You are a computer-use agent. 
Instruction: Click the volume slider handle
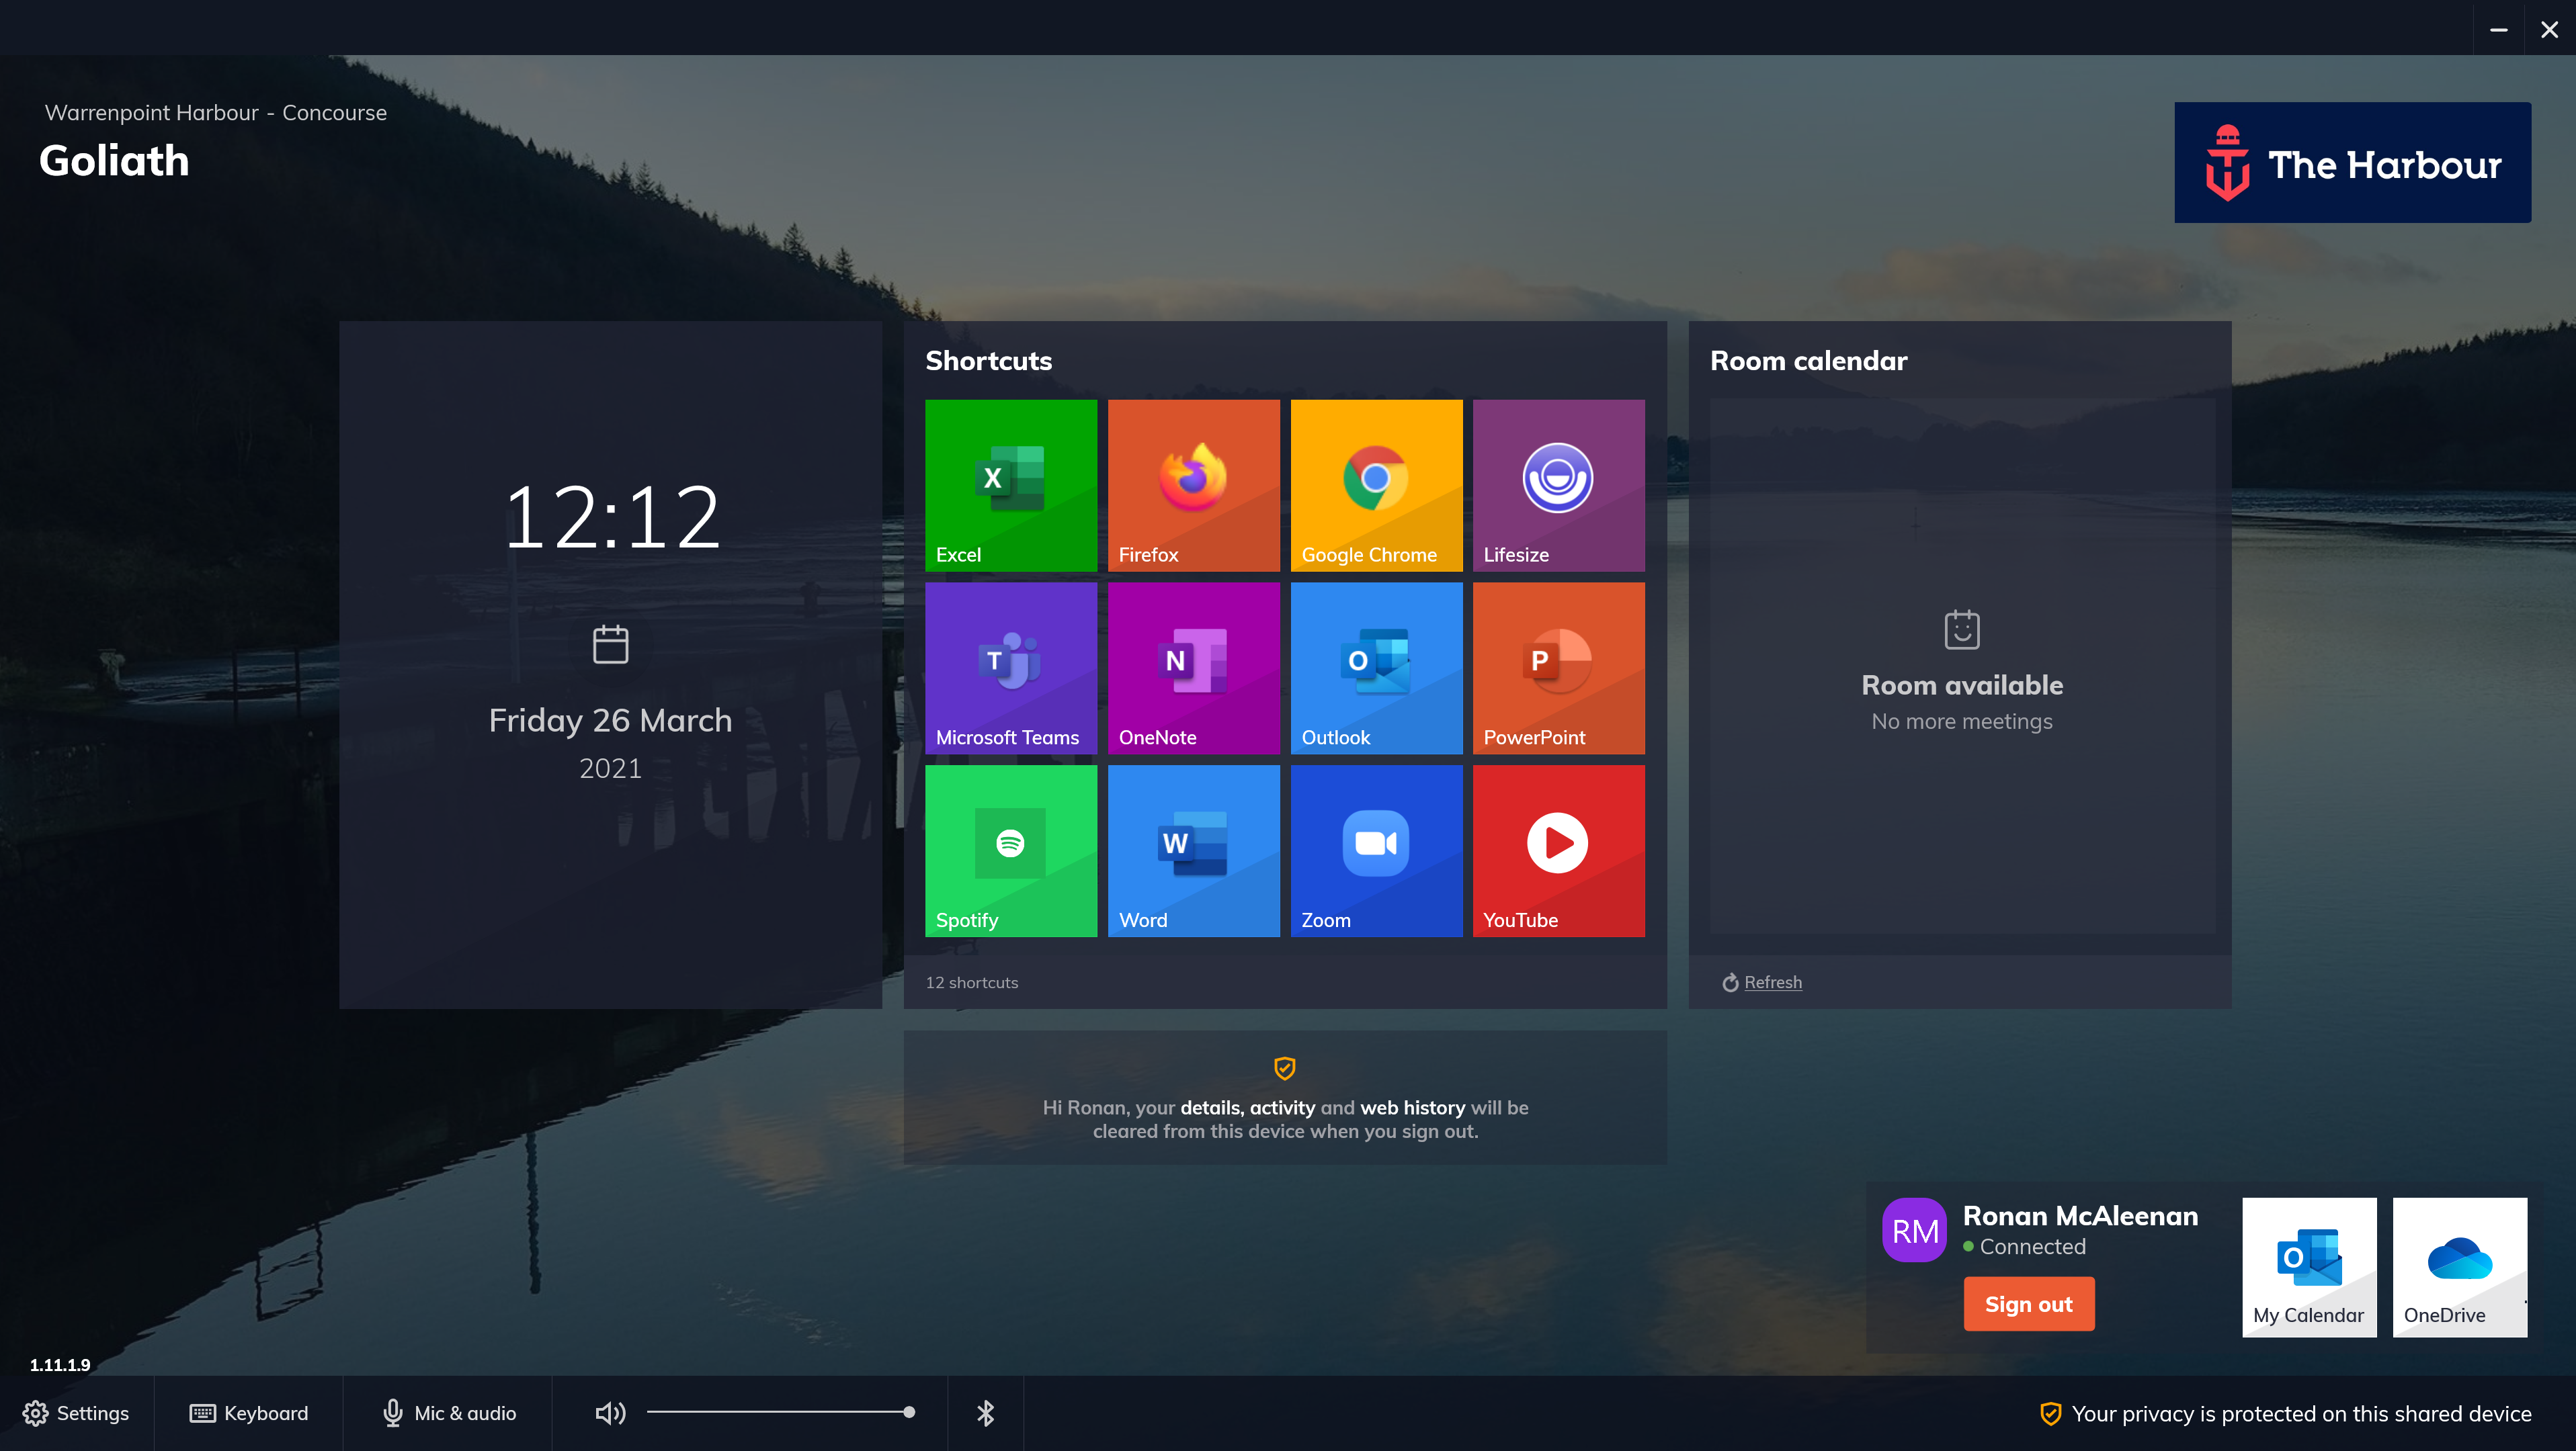pos(909,1412)
